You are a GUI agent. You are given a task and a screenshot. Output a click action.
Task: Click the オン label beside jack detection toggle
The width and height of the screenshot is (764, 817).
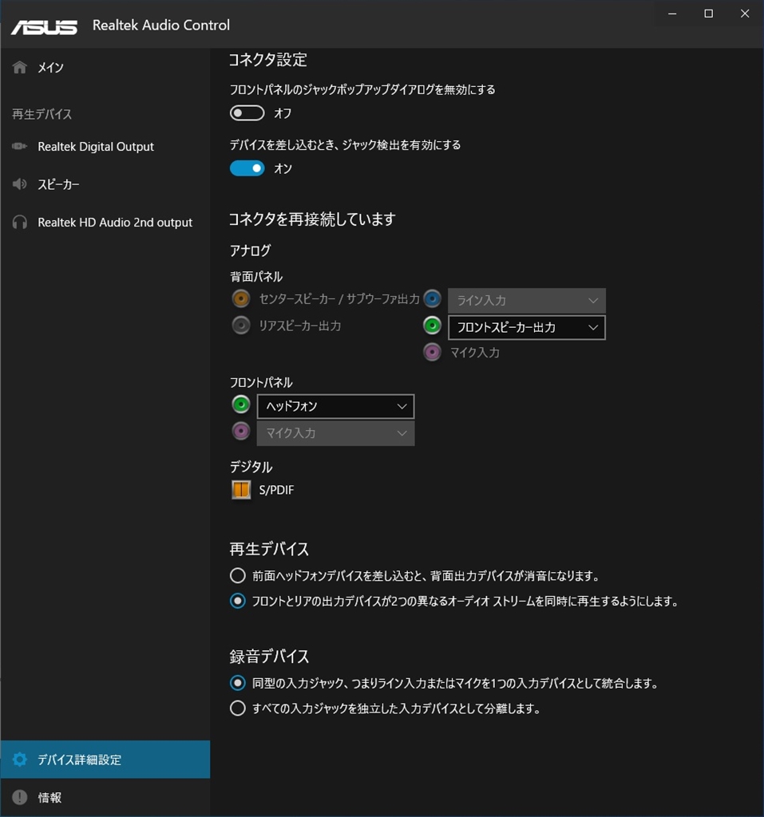(x=283, y=169)
